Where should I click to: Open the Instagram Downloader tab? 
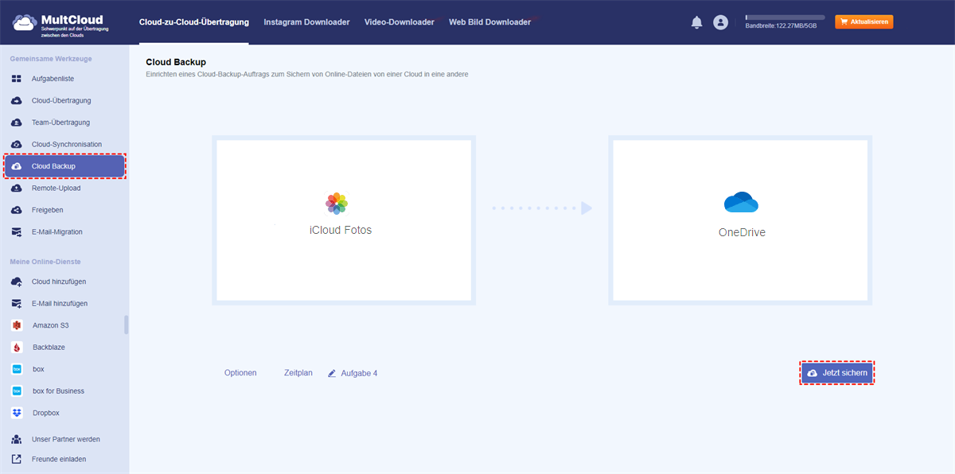306,22
